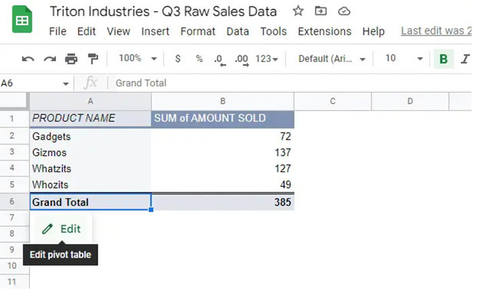
Task: Redo the last undone action
Action: click(x=50, y=59)
